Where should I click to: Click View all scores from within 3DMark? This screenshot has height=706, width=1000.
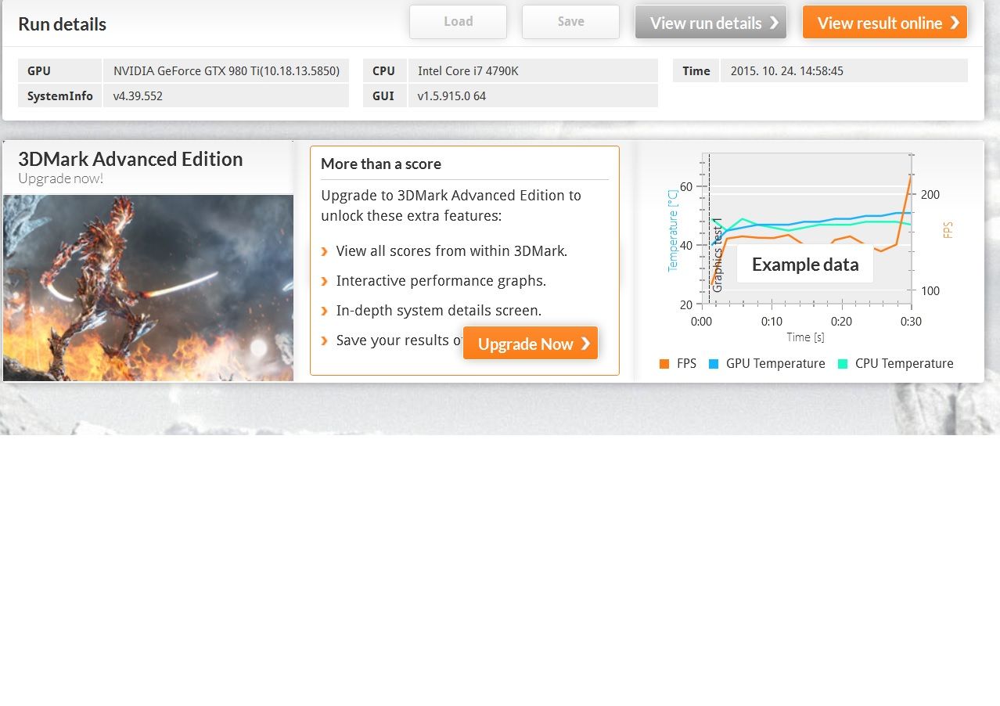coord(451,251)
